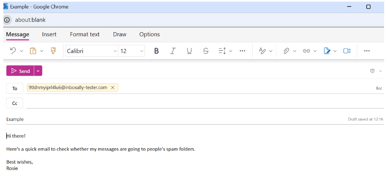Click the Insert link icon
Viewport: 387px width, 195px height.
306,51
